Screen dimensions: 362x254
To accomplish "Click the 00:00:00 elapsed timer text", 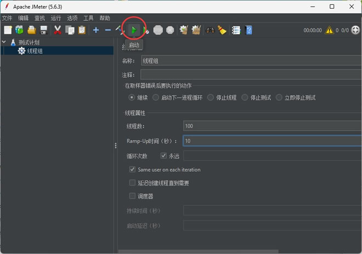I will tap(313, 30).
